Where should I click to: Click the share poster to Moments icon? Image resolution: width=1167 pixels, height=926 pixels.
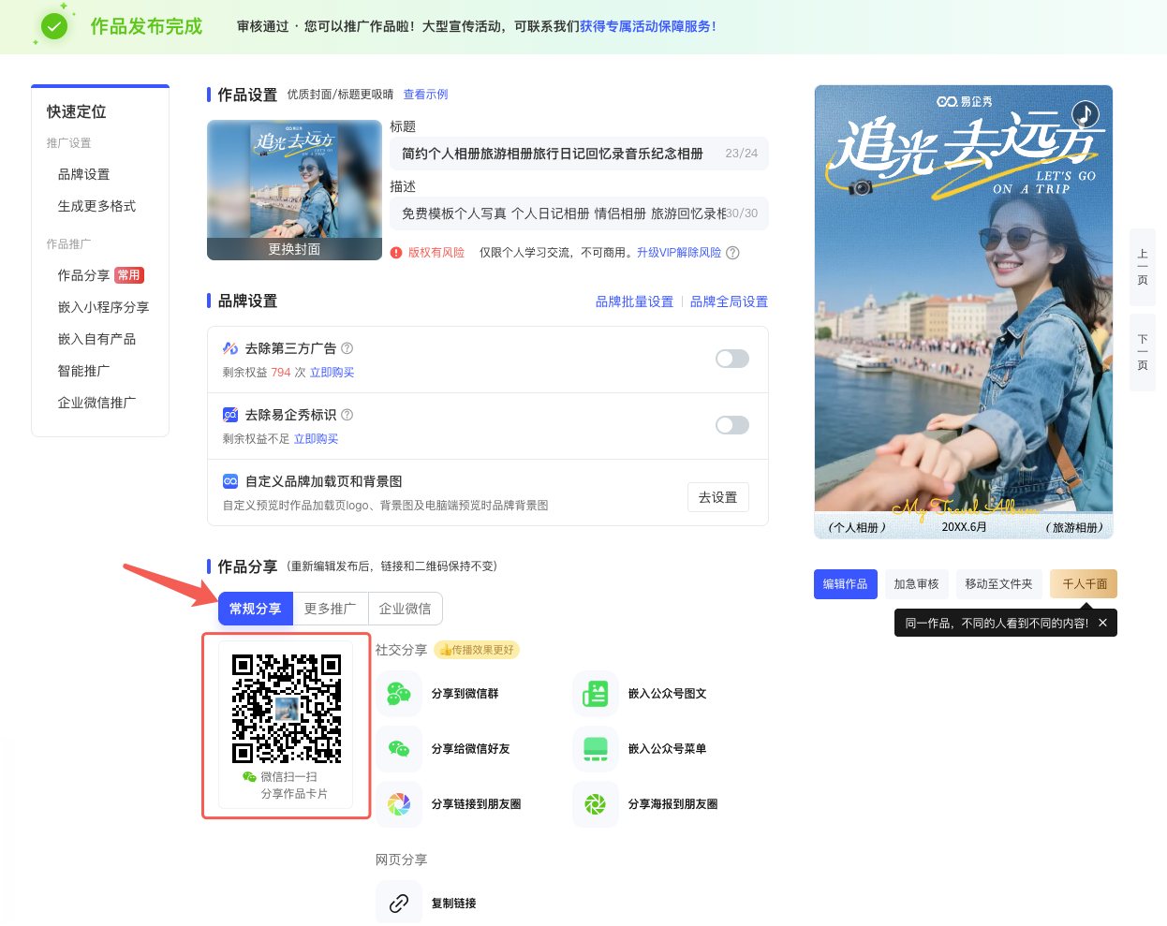click(x=596, y=804)
